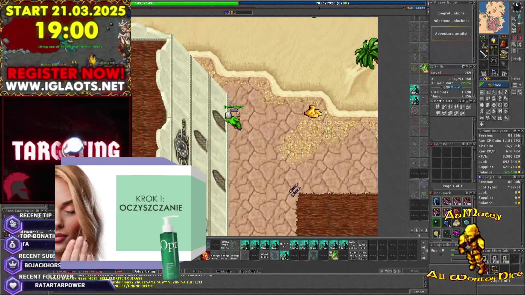Toggle the PvP secure mode button
The height and width of the screenshot is (295, 525).
[x=517, y=59]
